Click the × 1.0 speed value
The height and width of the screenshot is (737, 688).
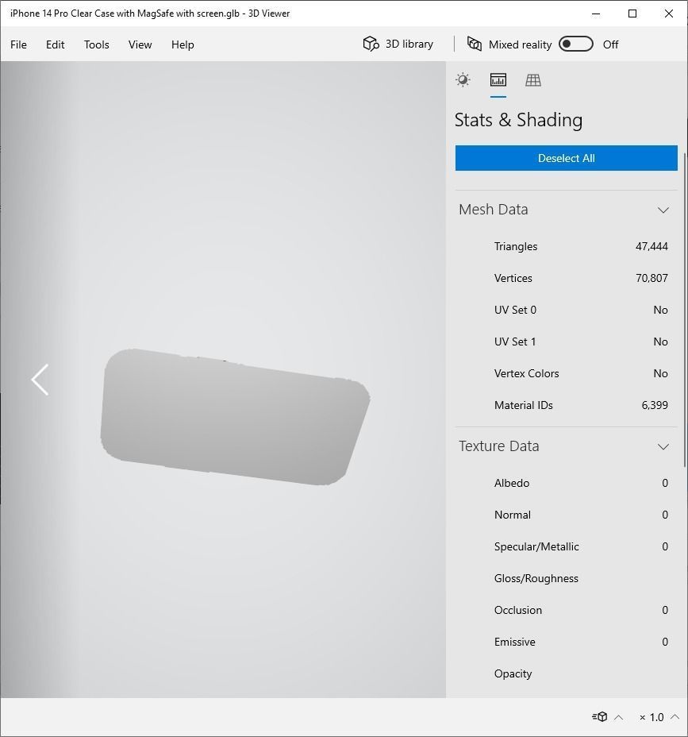[x=651, y=717]
